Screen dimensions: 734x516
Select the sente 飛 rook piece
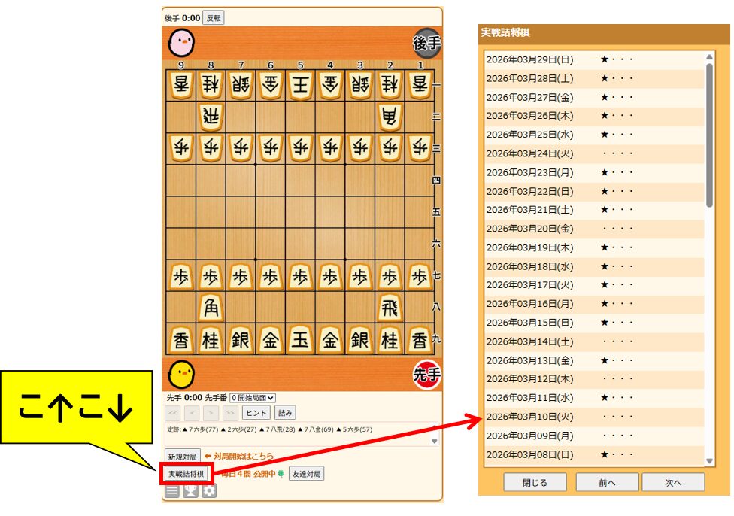[x=390, y=307]
